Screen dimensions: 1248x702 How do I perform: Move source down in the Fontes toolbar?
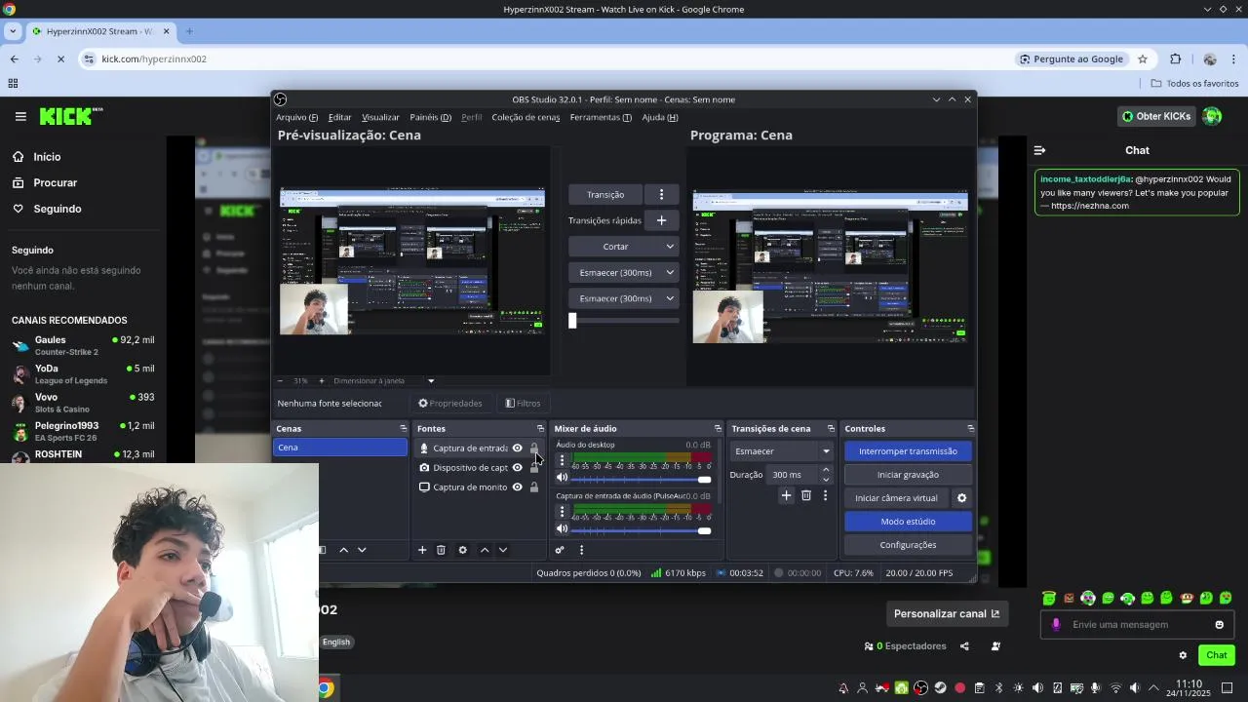coord(503,550)
